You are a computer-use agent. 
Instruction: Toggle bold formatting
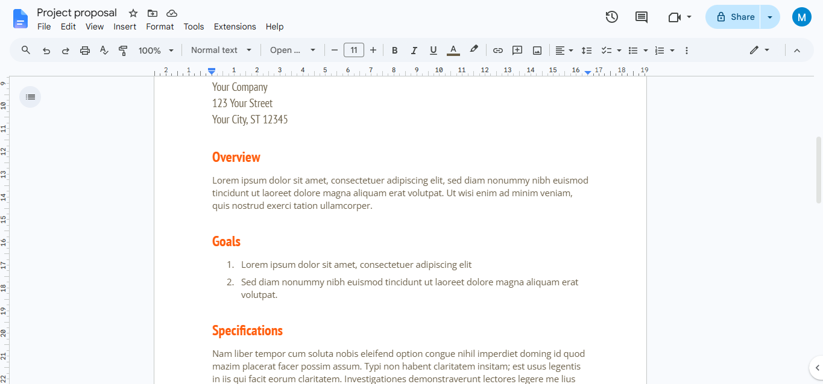coord(395,51)
